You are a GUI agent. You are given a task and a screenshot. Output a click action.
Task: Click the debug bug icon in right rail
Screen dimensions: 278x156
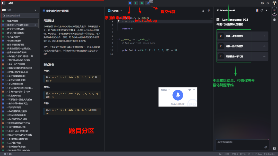274,20
